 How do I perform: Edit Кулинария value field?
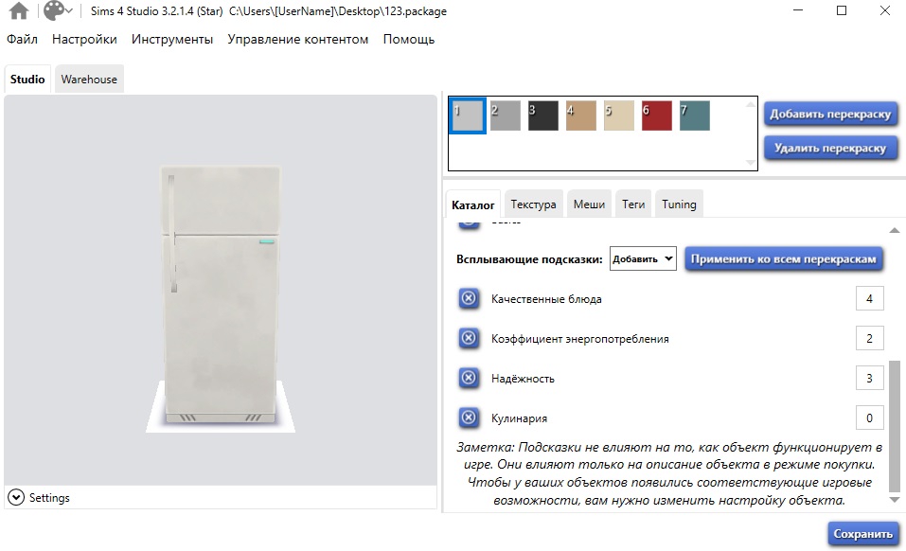point(869,418)
